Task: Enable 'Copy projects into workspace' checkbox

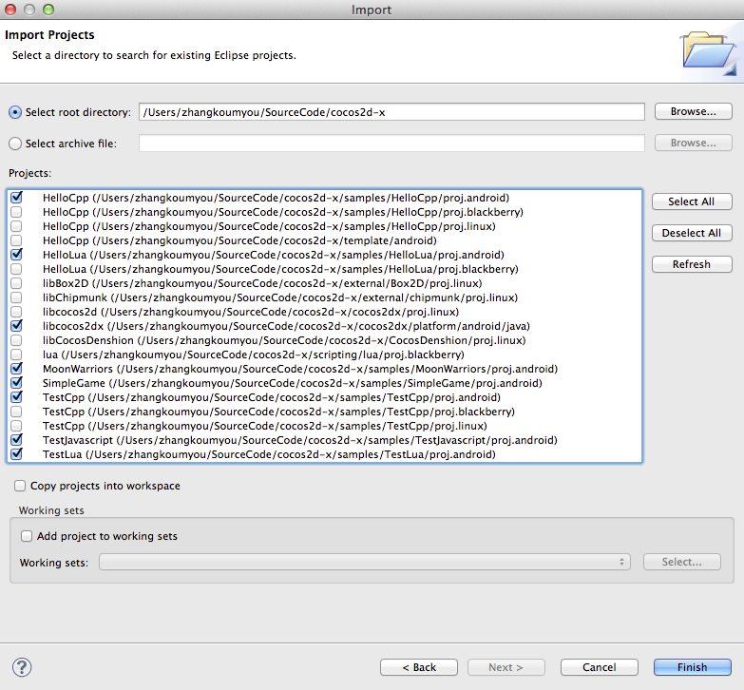Action: point(20,486)
